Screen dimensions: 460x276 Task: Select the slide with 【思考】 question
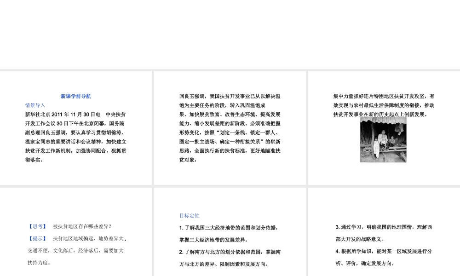[x=76, y=231]
